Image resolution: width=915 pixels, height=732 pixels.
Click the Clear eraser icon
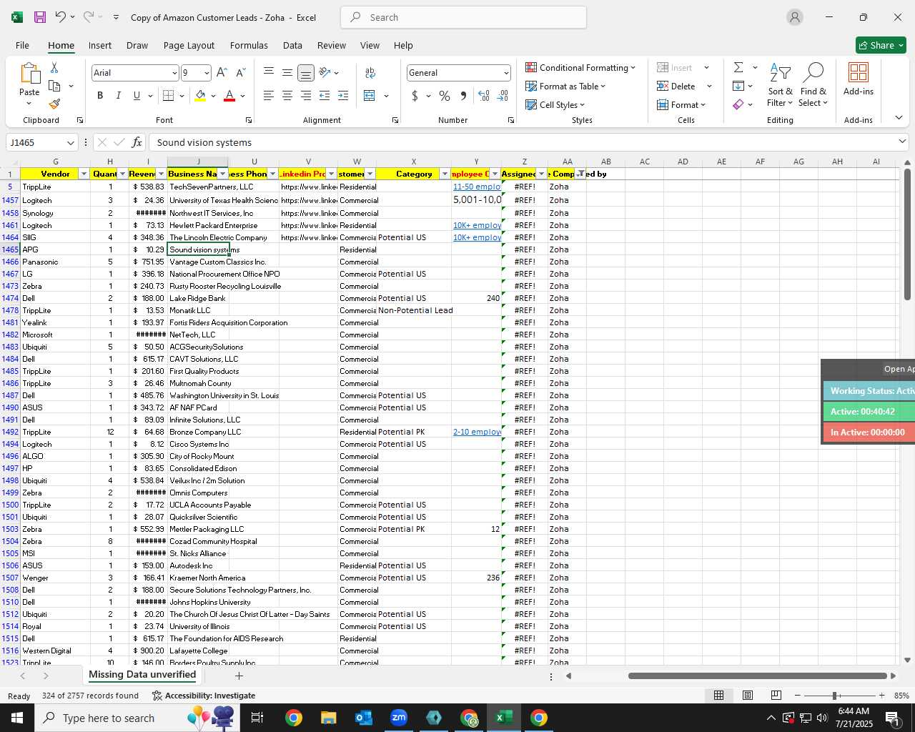click(x=738, y=104)
